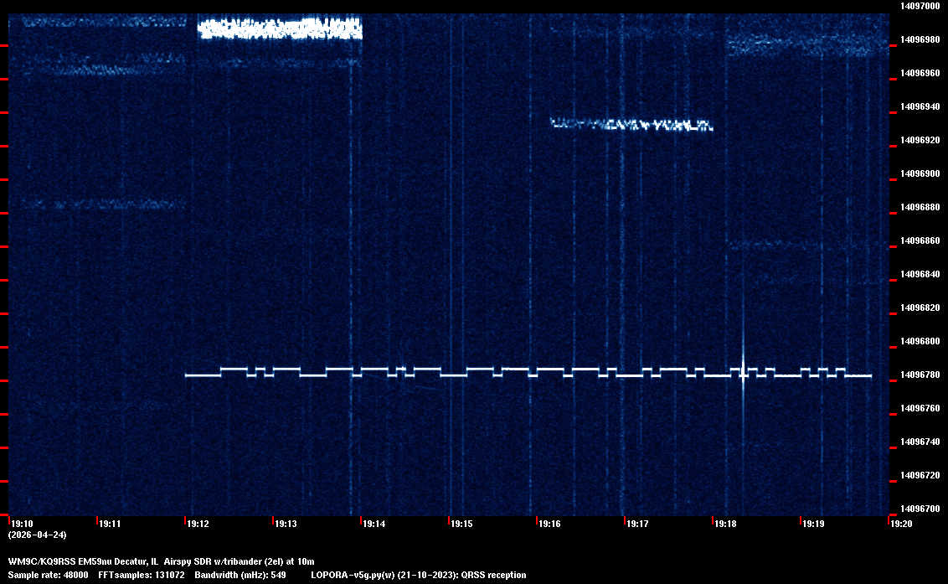
Task: Click the 19:14 time label
Action: pos(374,524)
